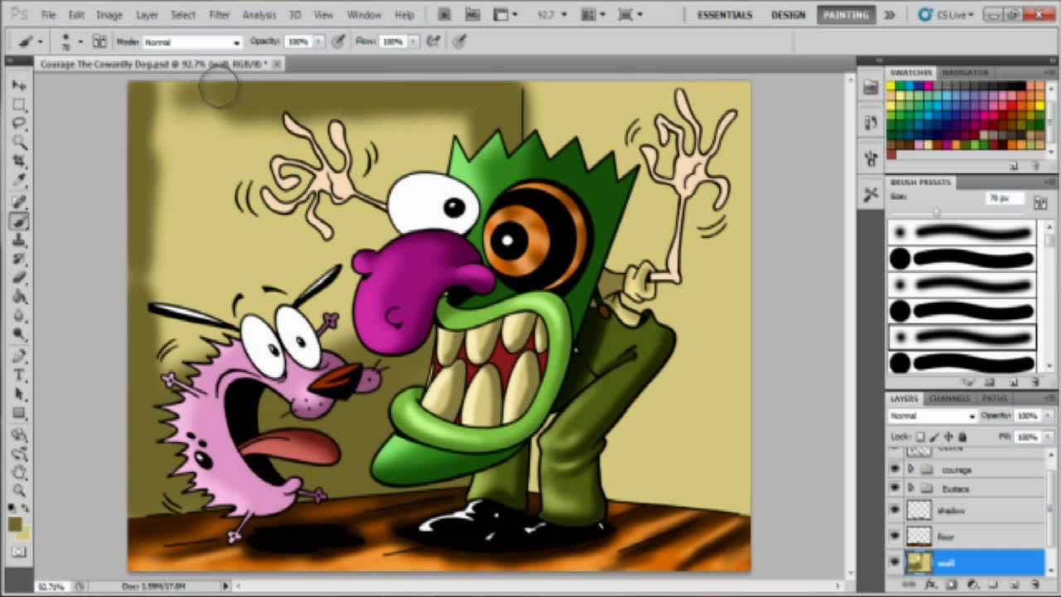Hide the floor layer
Screen dimensions: 1061x597
(x=894, y=536)
